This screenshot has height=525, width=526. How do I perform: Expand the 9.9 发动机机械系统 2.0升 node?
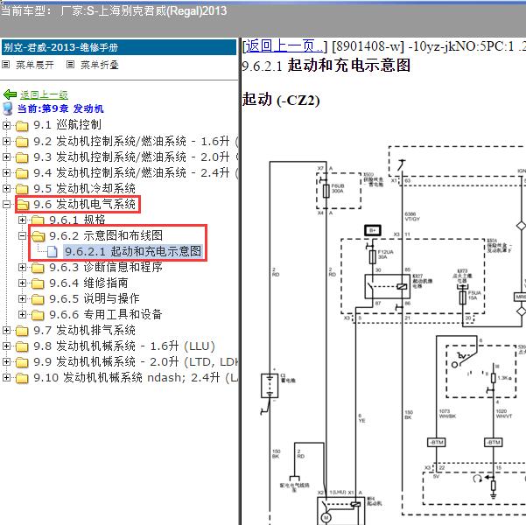point(6,361)
